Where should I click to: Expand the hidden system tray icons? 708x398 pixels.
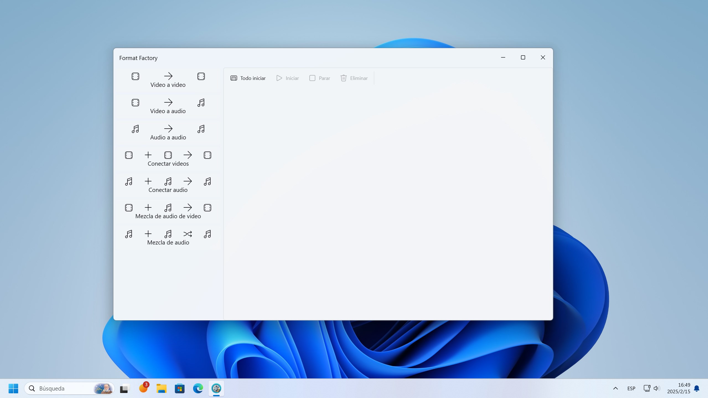615,388
